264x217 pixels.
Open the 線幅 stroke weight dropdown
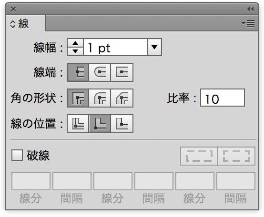[154, 47]
